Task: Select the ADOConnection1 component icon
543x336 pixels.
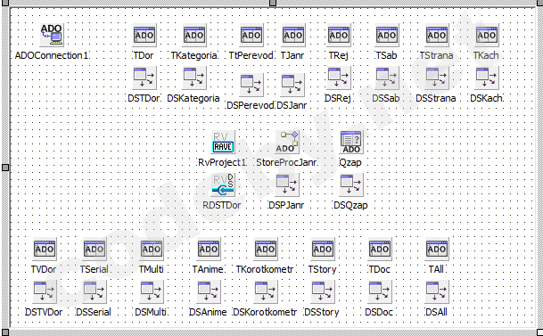Action: [x=52, y=35]
